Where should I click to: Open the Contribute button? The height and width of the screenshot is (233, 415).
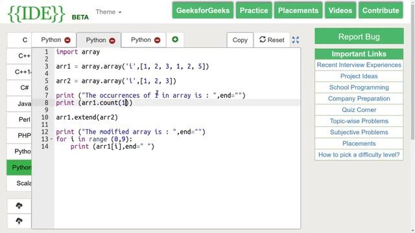[x=381, y=10]
